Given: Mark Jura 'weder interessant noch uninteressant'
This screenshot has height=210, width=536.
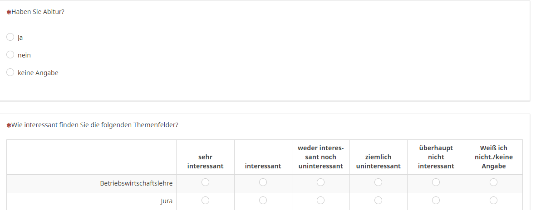Looking at the screenshot, I should click(x=320, y=200).
